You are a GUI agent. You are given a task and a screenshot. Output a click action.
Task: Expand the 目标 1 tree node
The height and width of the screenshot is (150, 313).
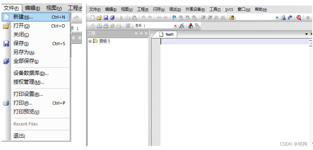(90, 41)
